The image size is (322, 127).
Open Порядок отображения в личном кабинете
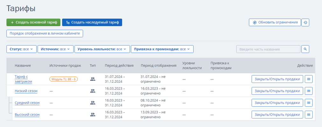(45, 34)
